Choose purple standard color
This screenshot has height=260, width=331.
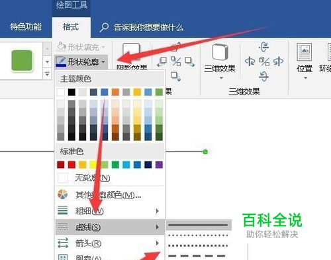point(159,165)
